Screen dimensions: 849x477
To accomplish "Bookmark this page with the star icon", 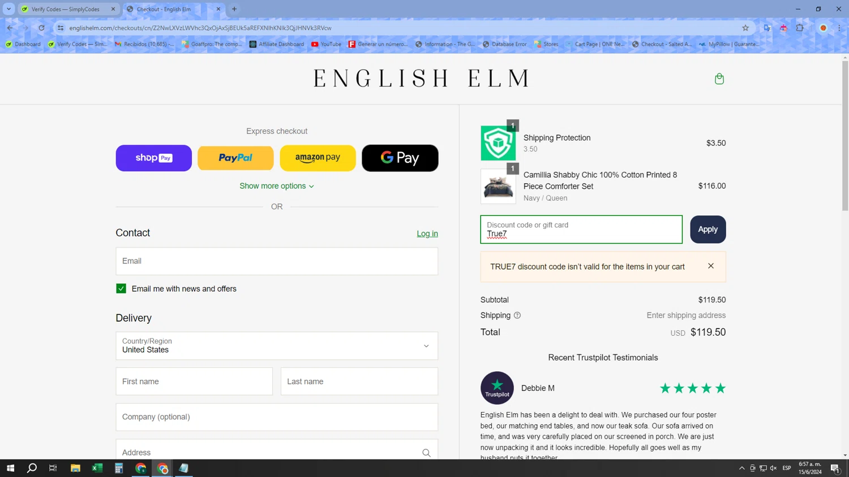I will pos(745,28).
